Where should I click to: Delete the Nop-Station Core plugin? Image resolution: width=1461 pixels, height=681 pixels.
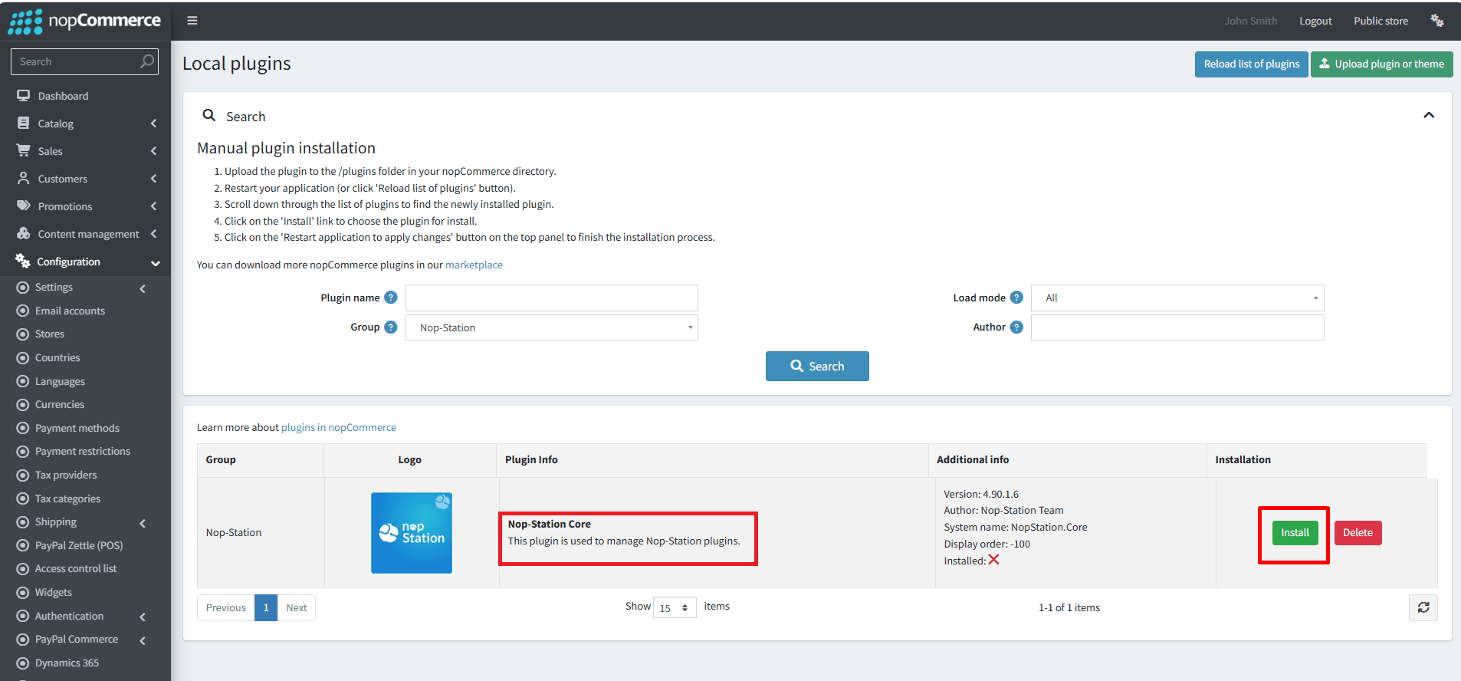coord(1358,533)
